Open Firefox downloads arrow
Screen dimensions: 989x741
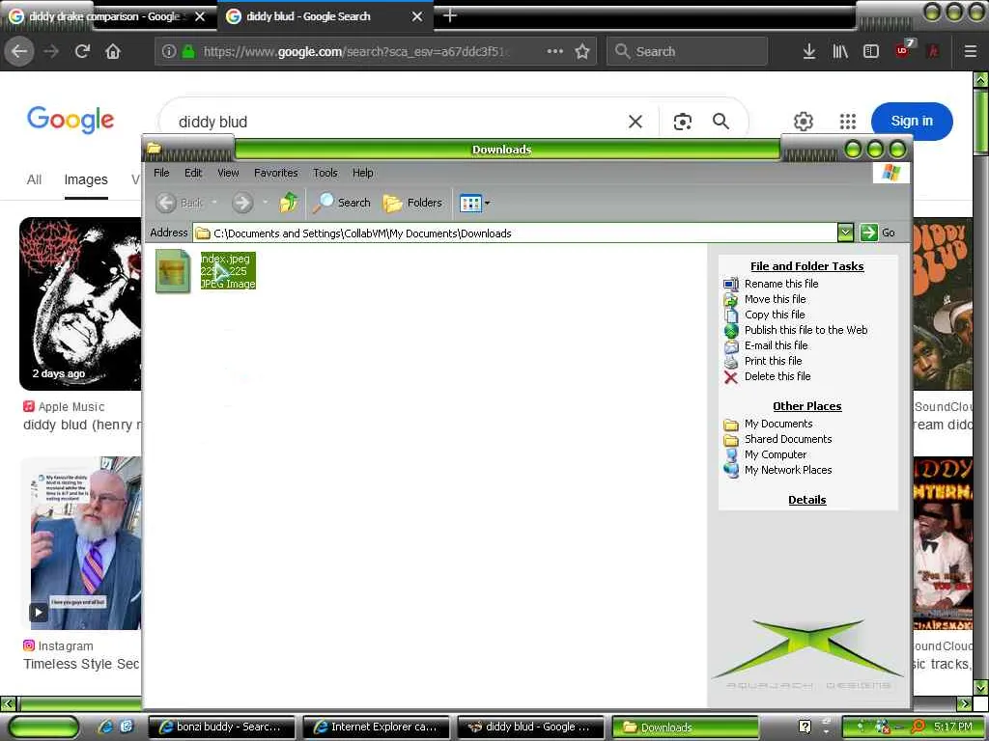click(809, 51)
